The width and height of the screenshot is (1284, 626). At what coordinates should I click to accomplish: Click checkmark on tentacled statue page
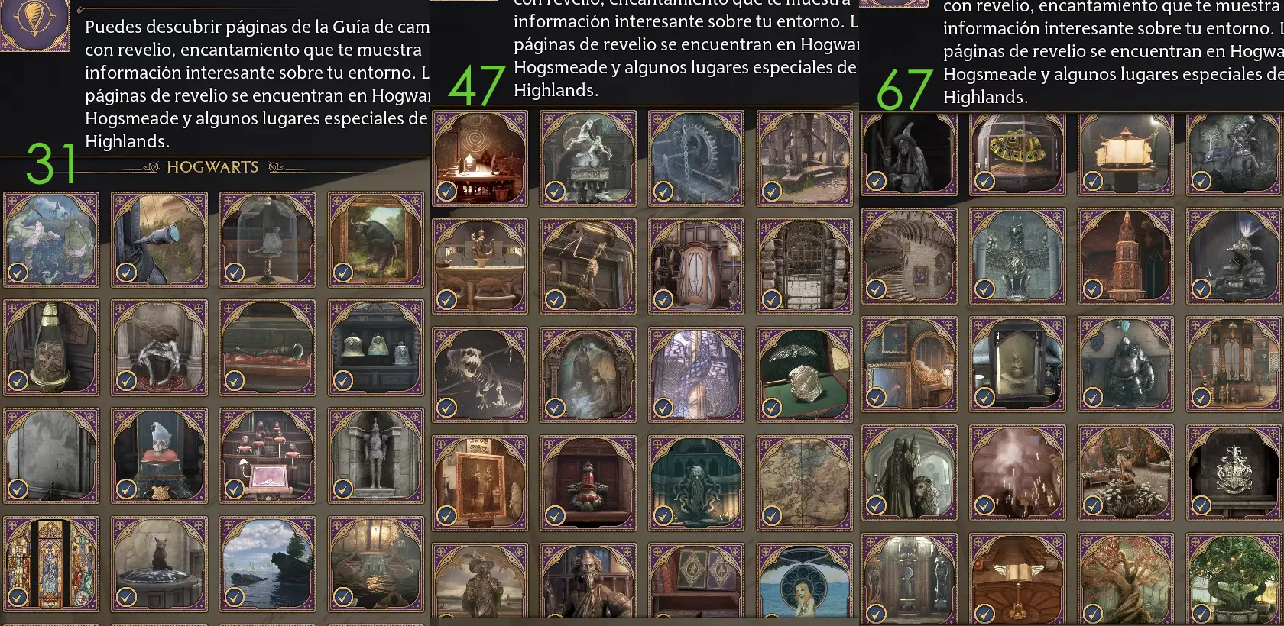pyautogui.click(x=663, y=516)
